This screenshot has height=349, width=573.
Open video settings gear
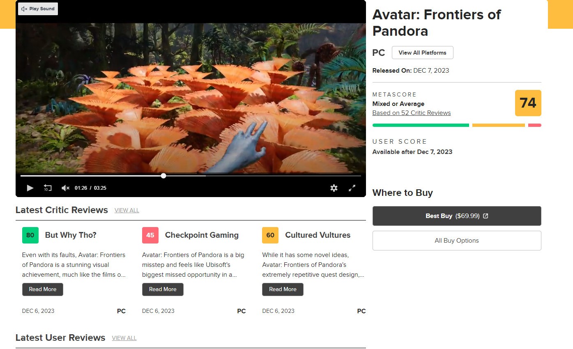pos(334,188)
